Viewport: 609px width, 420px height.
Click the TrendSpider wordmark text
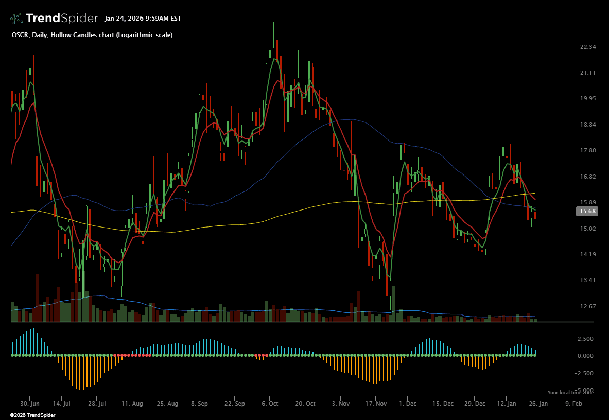62,19
